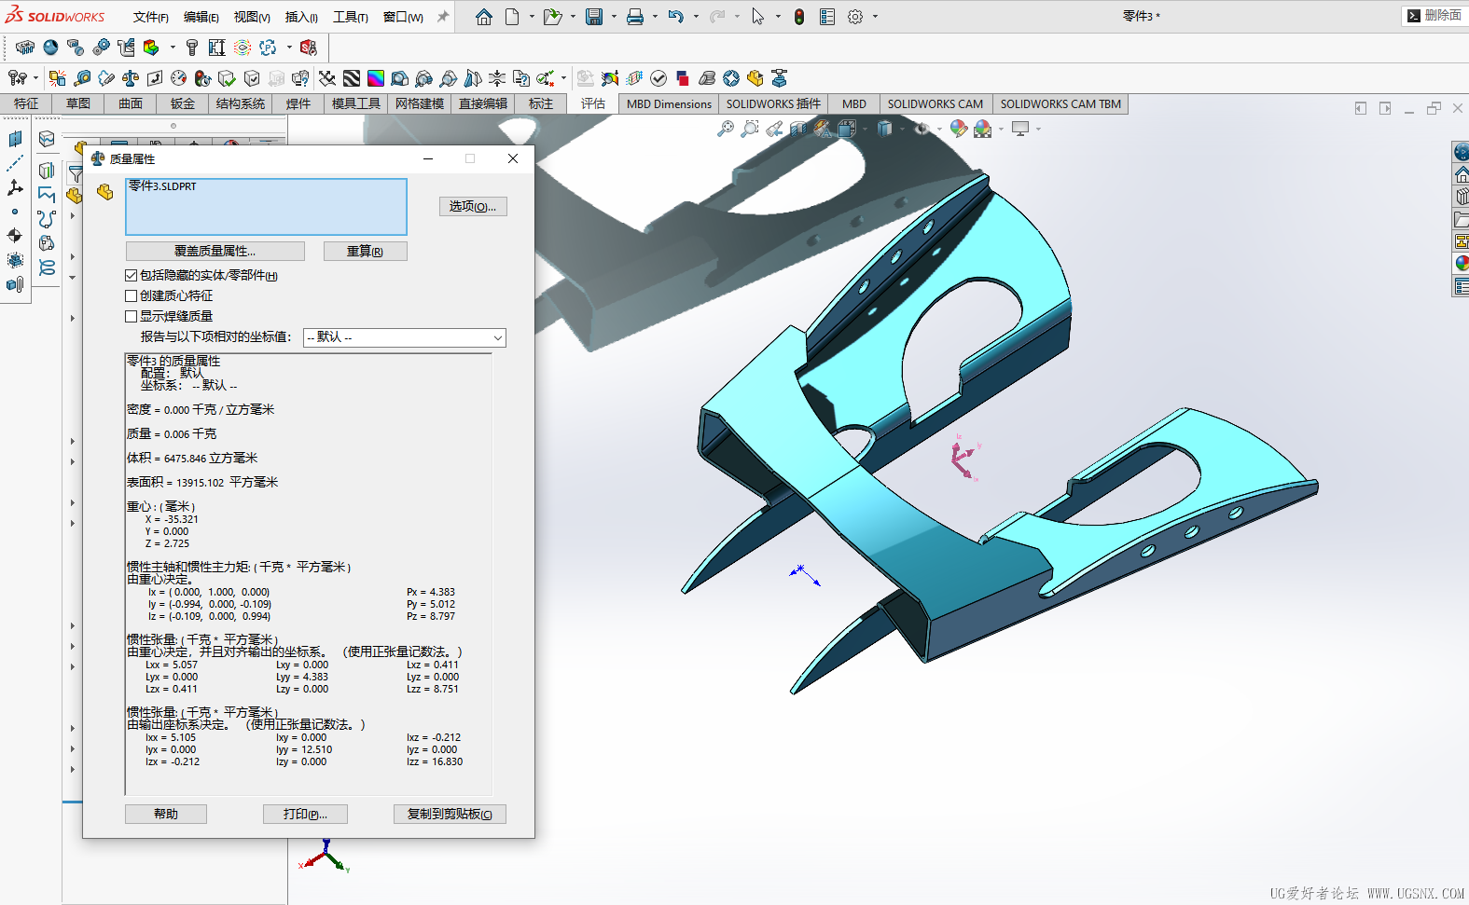Click the 零件3.SLDPRT selection box
The image size is (1469, 905).
coord(266,207)
